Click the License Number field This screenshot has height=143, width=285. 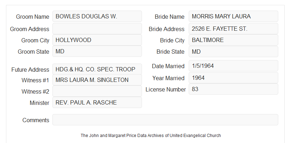click(233, 89)
